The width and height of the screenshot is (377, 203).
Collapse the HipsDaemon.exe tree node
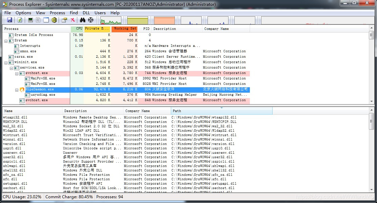[x=17, y=90]
